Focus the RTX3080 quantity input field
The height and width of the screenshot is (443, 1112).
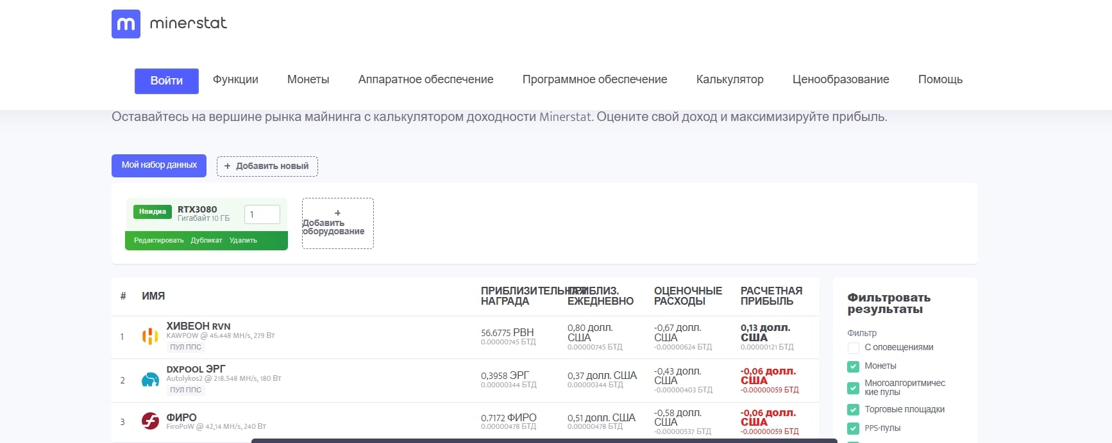point(262,214)
